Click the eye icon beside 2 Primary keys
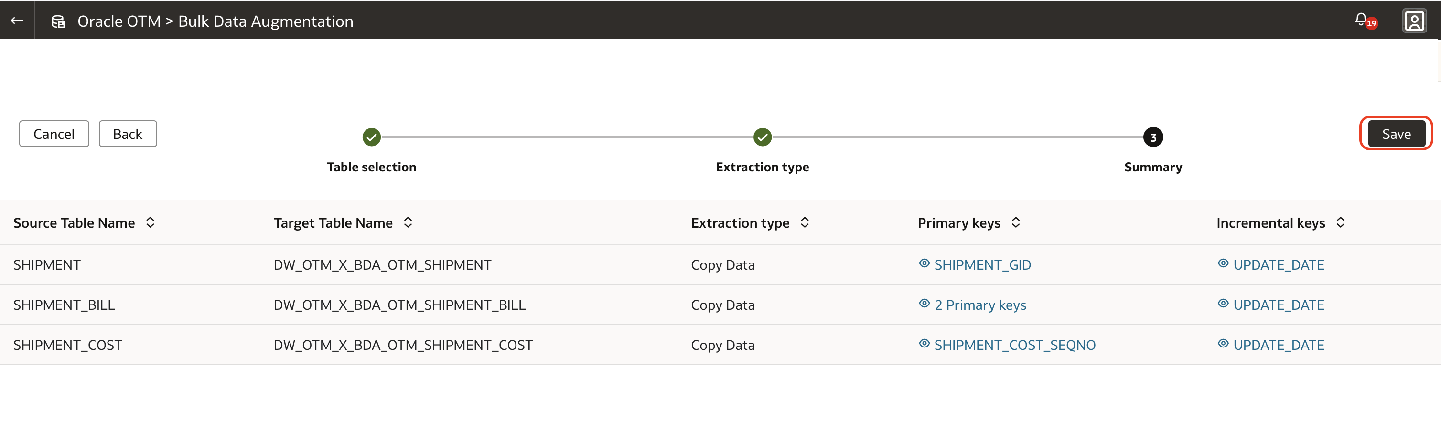The image size is (1441, 421). 924,304
